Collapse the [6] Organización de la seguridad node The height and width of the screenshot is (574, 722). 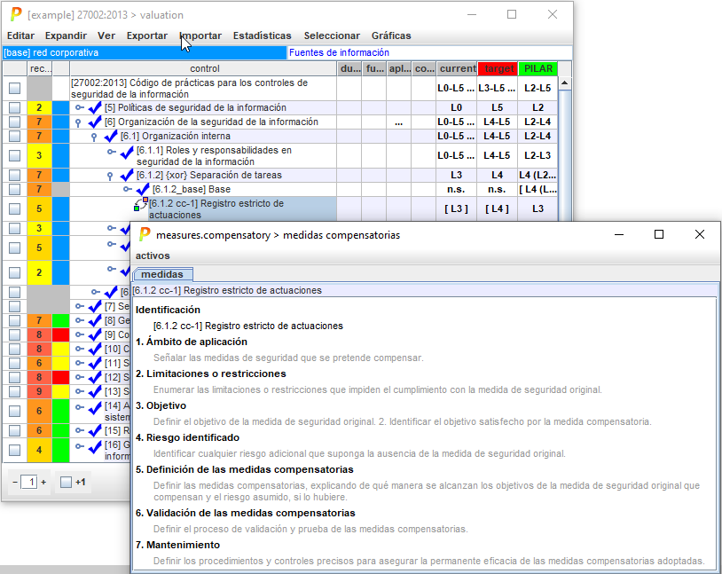pos(78,122)
